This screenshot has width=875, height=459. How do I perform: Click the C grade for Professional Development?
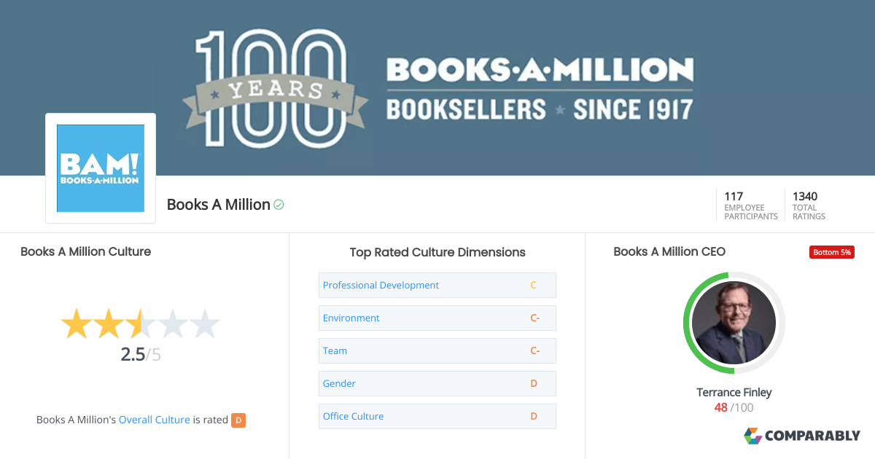click(533, 285)
